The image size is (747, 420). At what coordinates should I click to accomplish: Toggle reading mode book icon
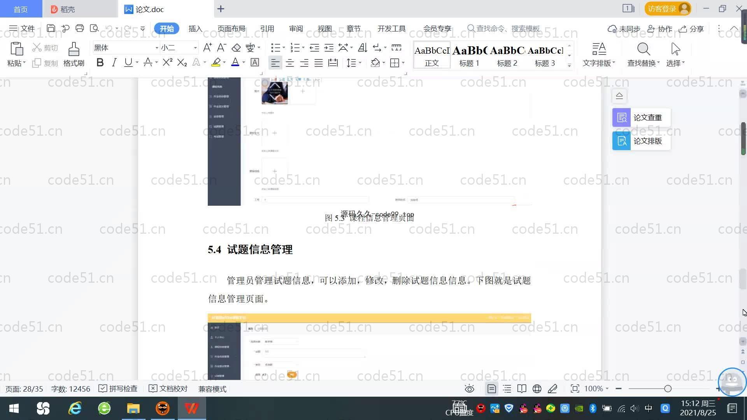[x=522, y=389]
